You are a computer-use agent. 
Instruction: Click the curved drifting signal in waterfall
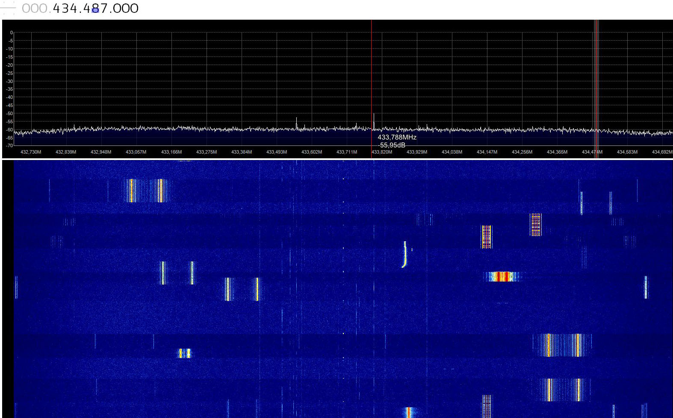click(x=404, y=255)
